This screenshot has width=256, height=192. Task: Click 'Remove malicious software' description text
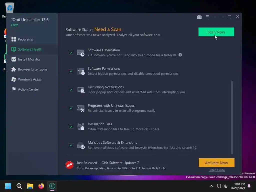(142, 147)
